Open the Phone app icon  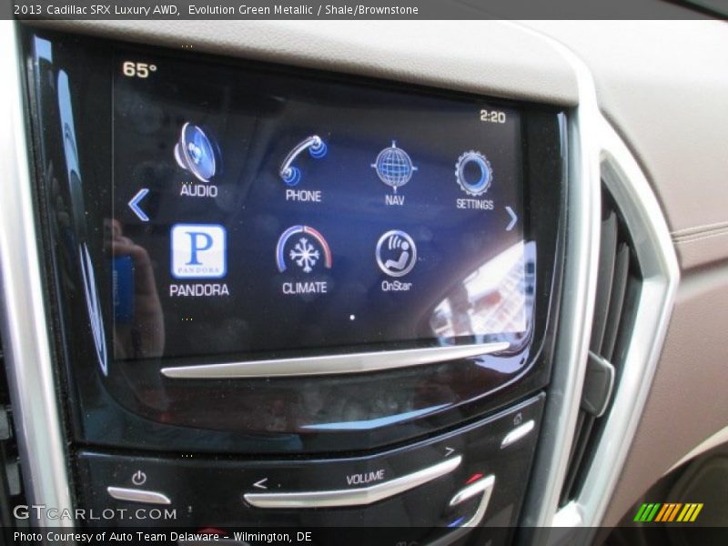tap(303, 160)
